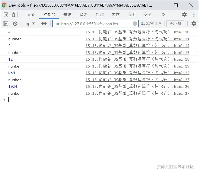The height and width of the screenshot is (174, 199).
Task: Select the logged value 4
Action: tap(9, 32)
